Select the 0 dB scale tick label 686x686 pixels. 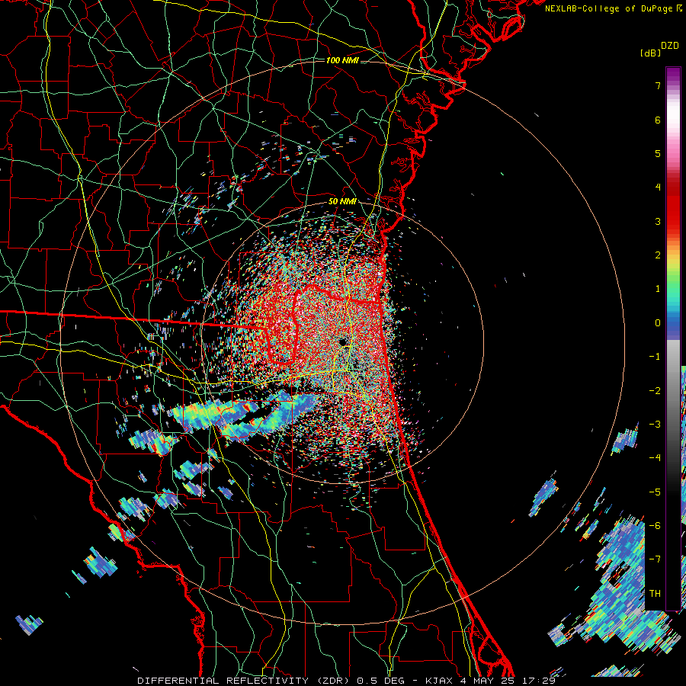click(x=658, y=323)
